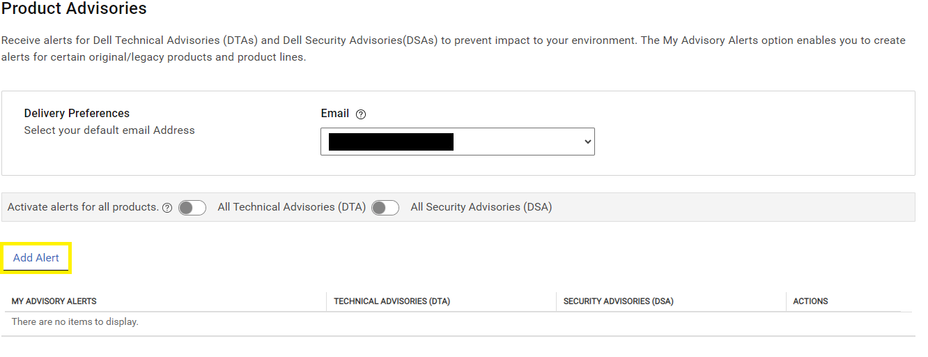This screenshot has height=357, width=928.
Task: Click 'Select your default email Address' text
Action: (109, 130)
